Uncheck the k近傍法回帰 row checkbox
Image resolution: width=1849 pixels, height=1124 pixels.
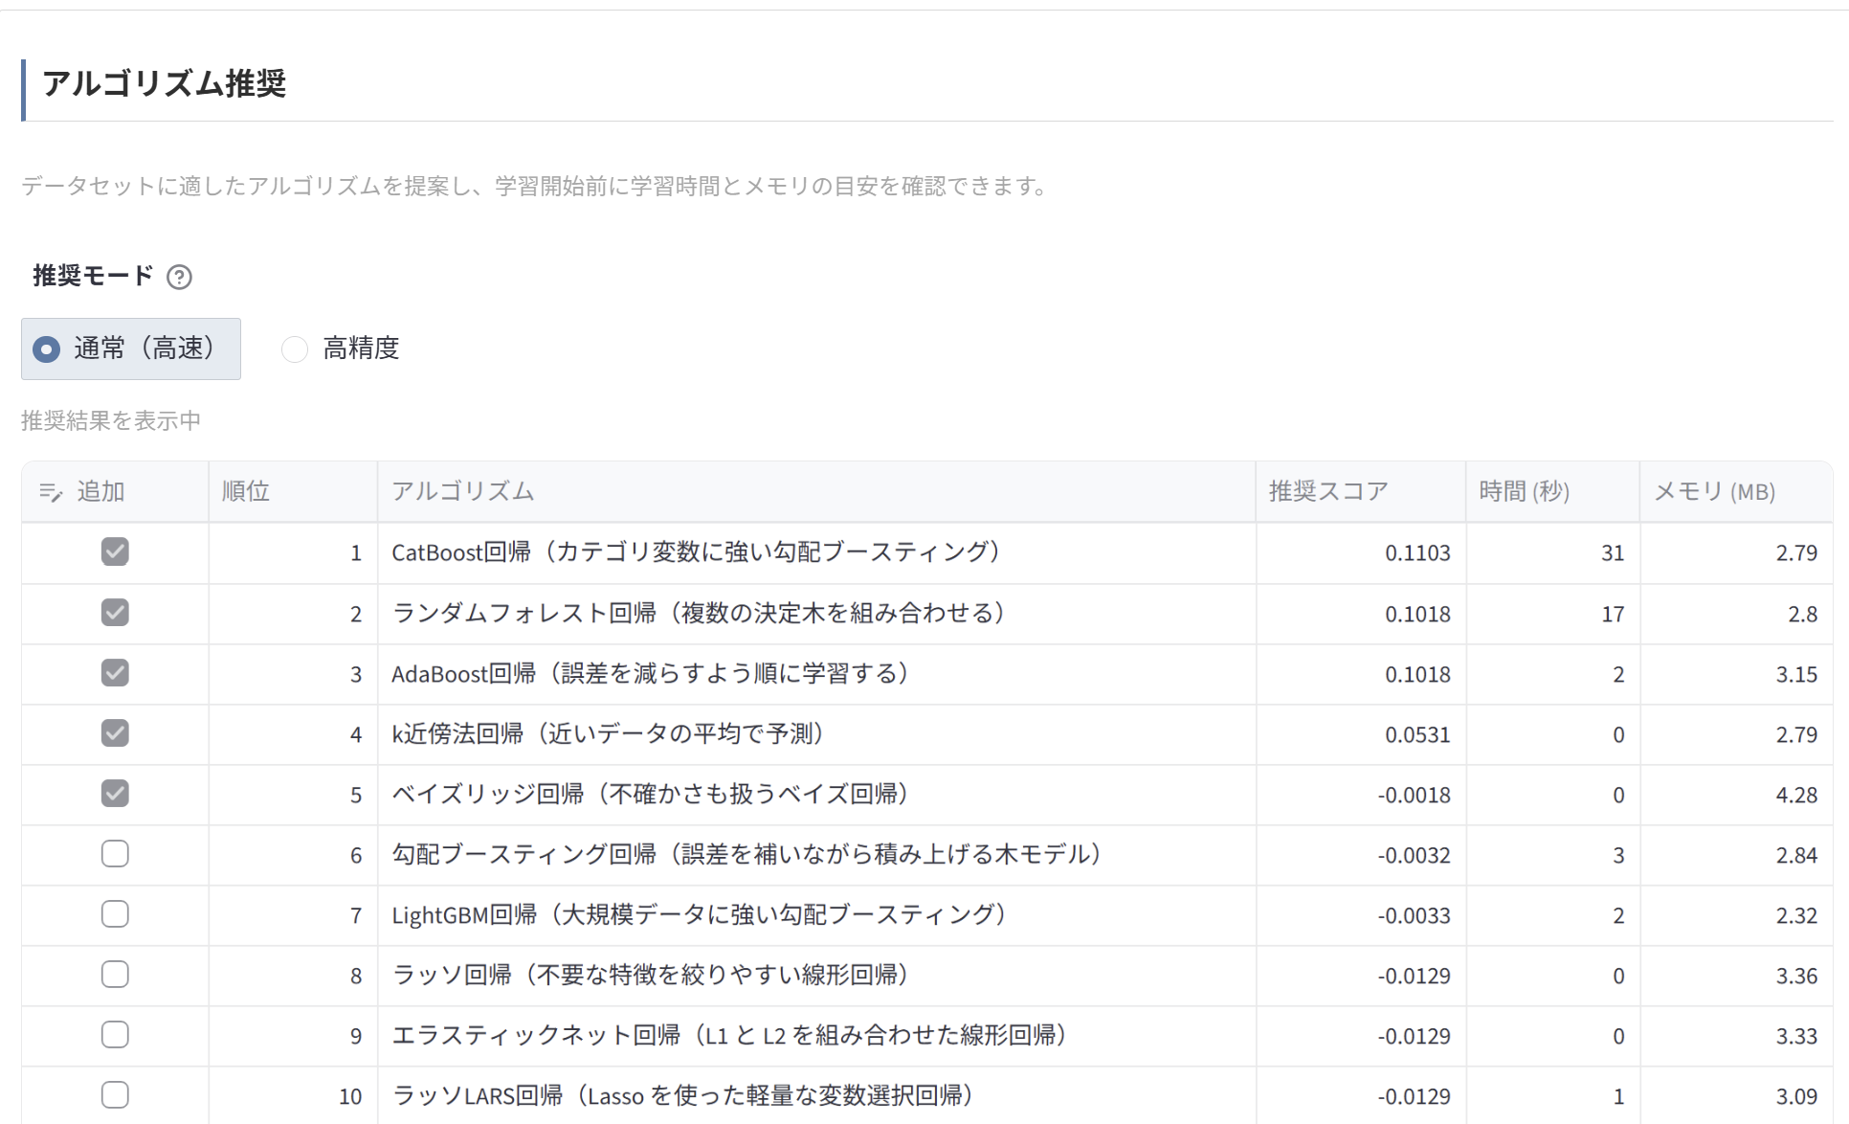tap(115, 732)
